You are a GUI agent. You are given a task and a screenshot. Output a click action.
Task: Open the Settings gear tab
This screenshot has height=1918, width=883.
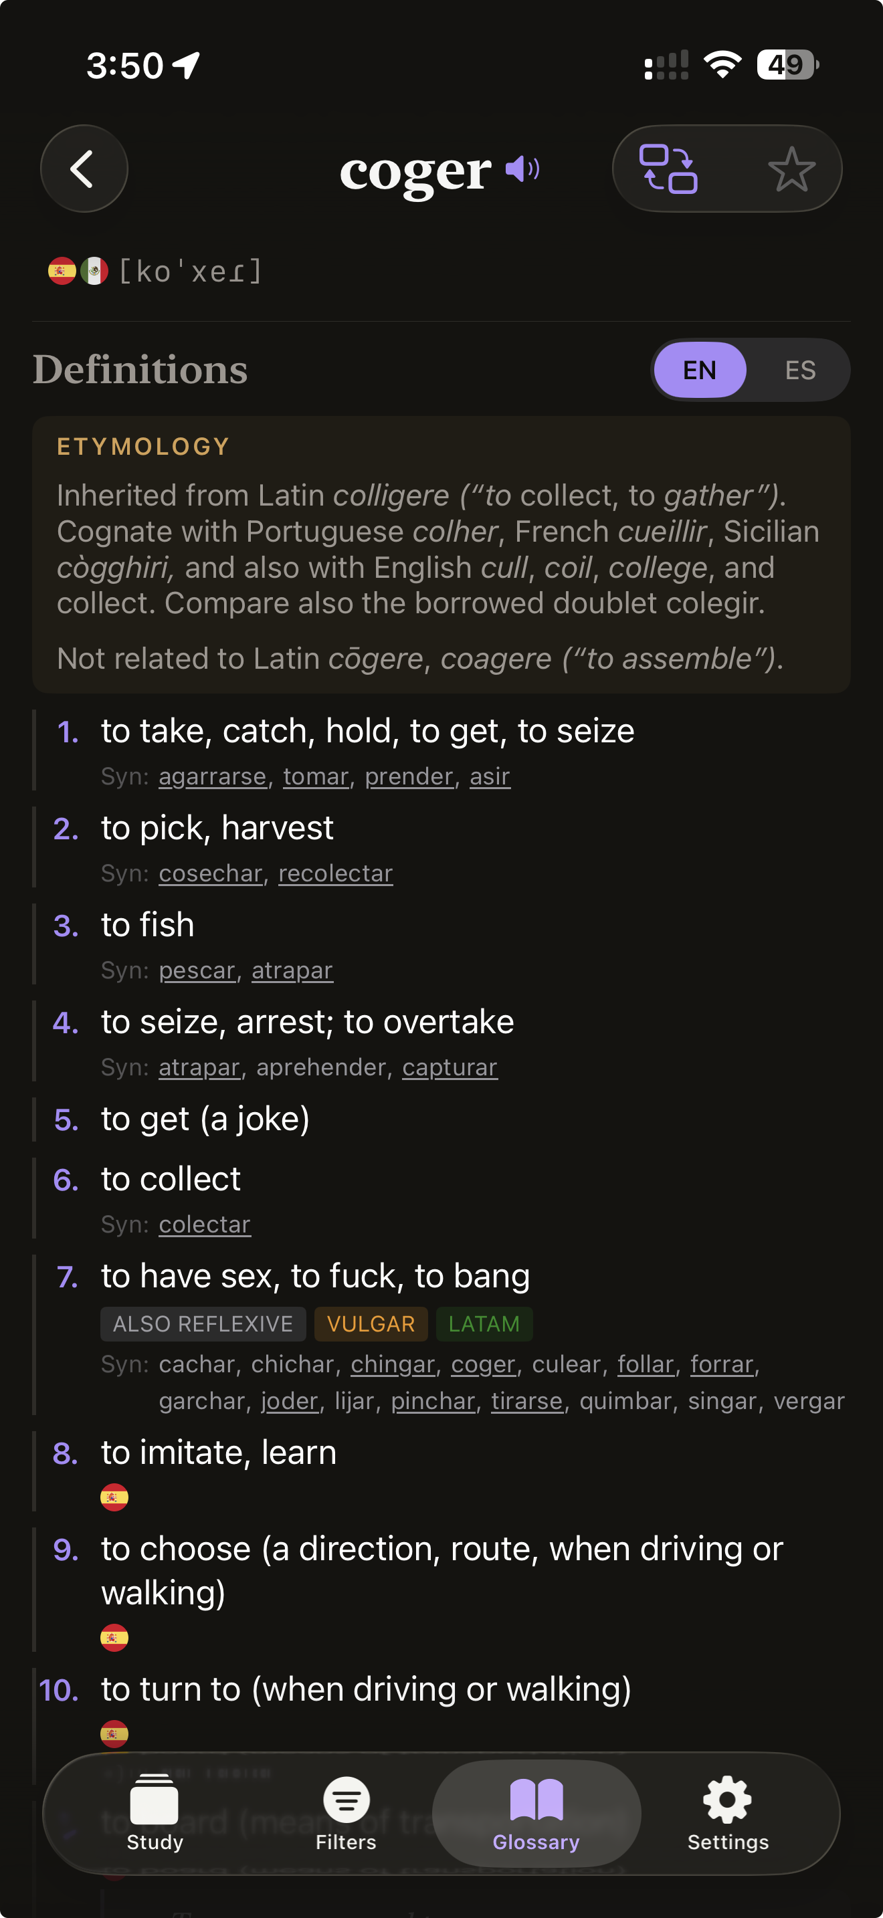pos(727,1814)
